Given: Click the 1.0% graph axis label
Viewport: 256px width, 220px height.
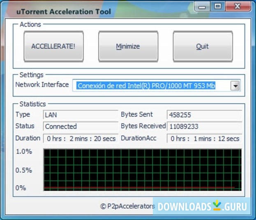Looking at the screenshot, I should 24,151.
